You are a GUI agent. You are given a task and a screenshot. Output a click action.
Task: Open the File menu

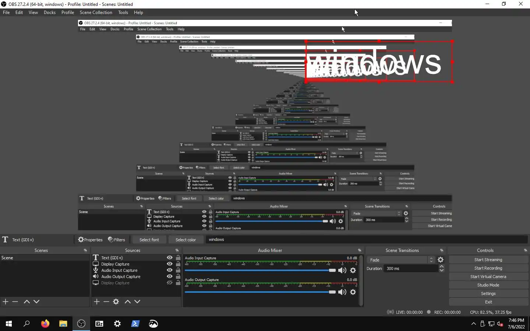[6, 13]
